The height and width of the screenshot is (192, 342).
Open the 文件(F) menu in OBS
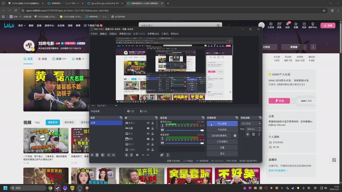[94, 34]
